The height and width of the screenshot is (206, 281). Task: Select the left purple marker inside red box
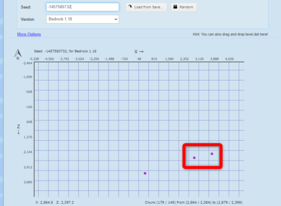tap(194, 158)
